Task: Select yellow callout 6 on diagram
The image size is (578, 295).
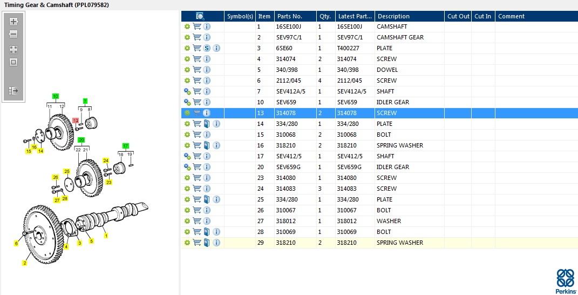Action: [x=16, y=243]
